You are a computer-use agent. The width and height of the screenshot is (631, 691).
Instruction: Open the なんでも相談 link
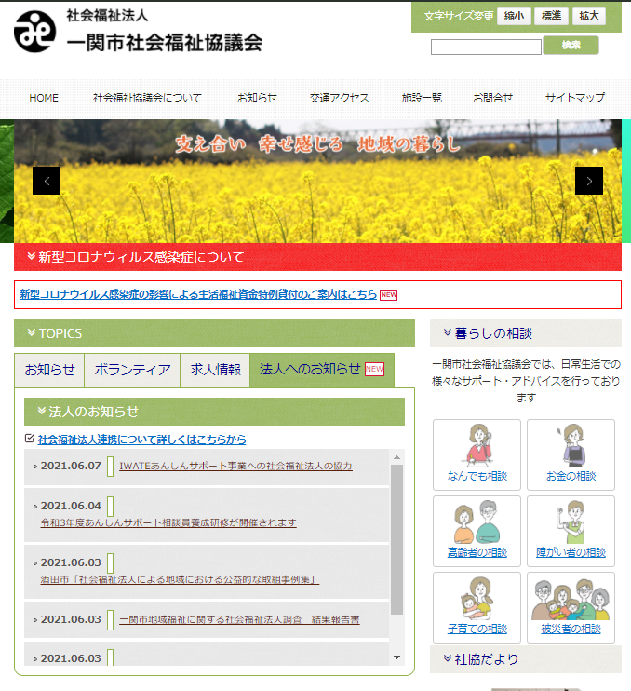[477, 477]
